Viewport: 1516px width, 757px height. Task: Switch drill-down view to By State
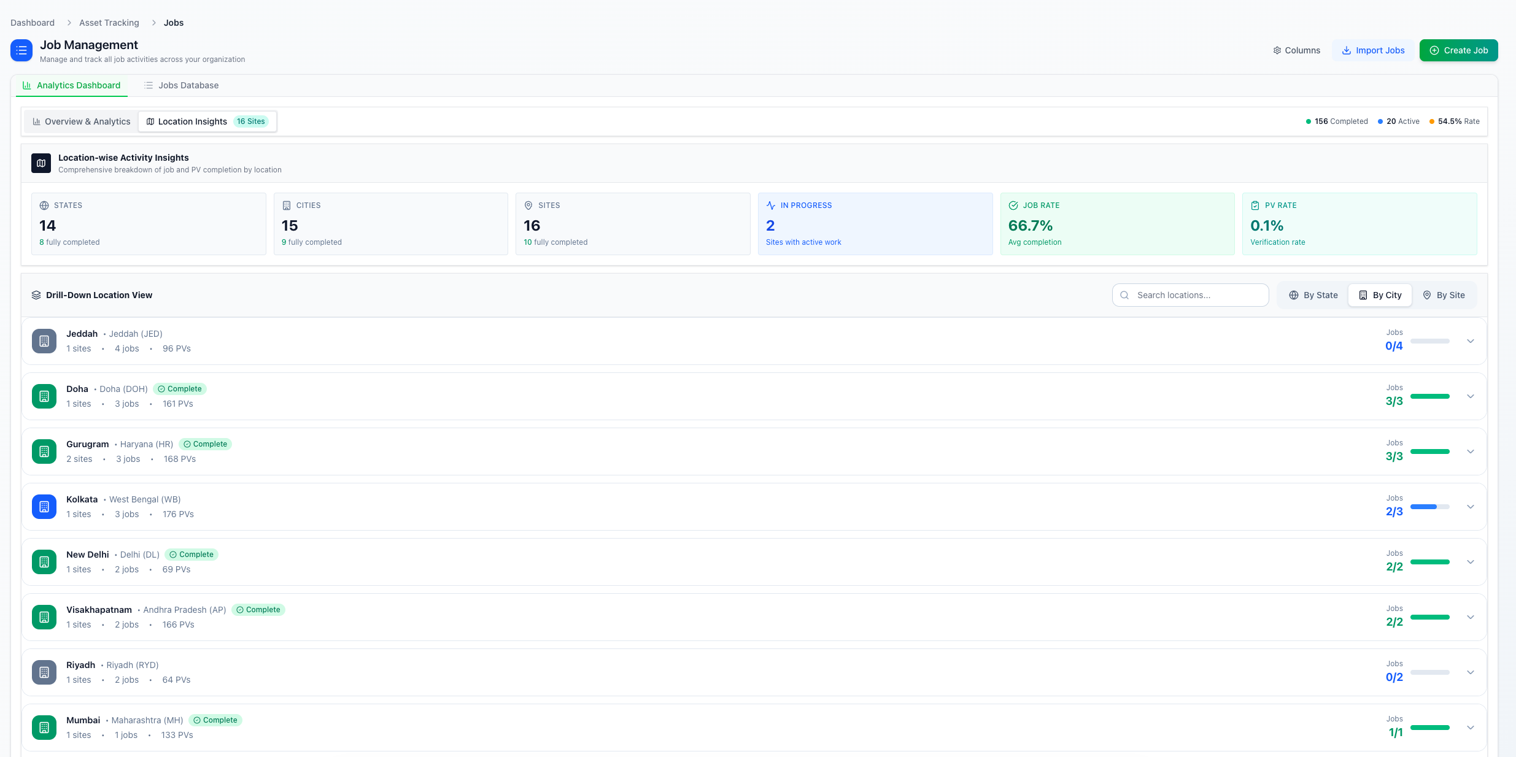(1312, 294)
